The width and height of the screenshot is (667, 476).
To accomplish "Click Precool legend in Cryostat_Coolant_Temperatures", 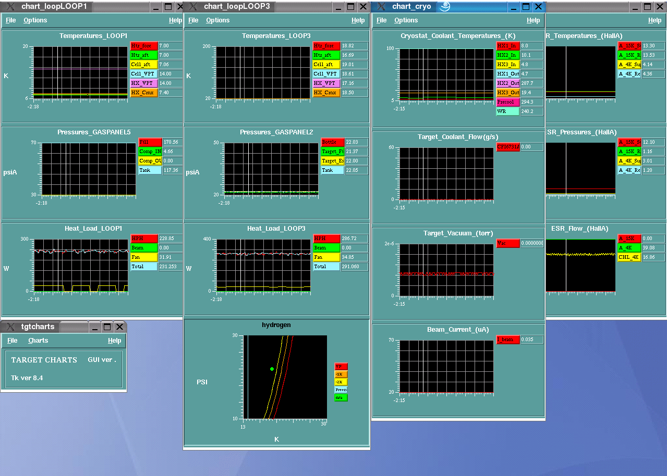I will (x=508, y=102).
